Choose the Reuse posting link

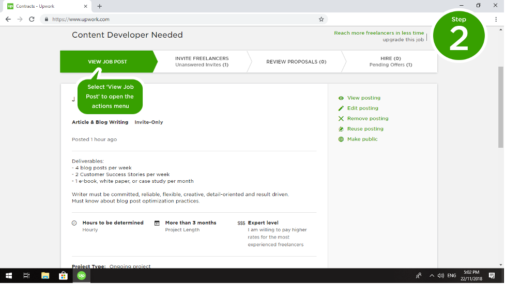click(365, 129)
